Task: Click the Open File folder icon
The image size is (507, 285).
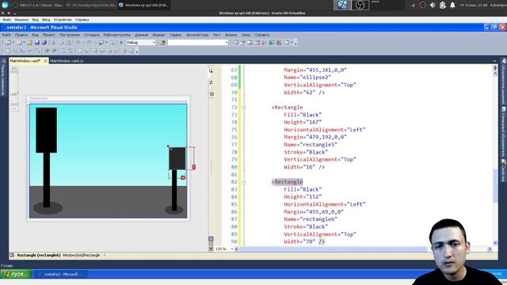Action: (x=29, y=42)
